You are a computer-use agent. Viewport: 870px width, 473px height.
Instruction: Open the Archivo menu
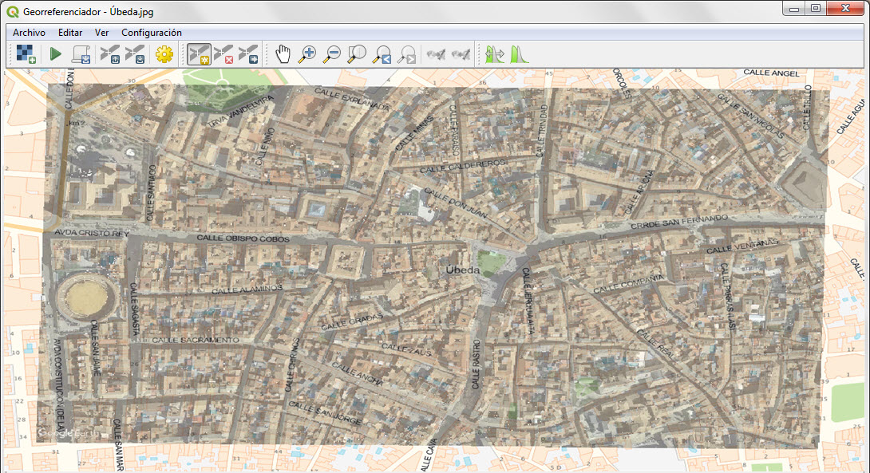coord(29,33)
